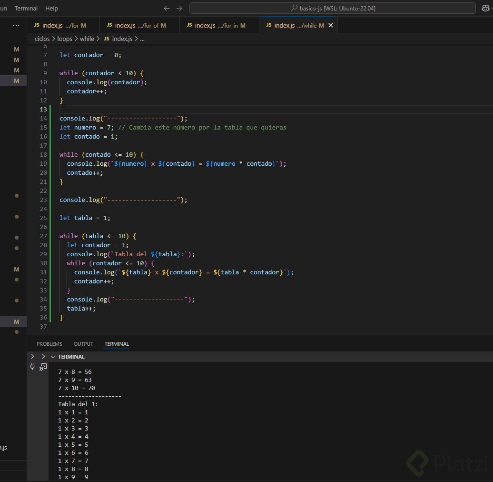Open the PROBLEMS panel tab
The height and width of the screenshot is (482, 493).
(x=49, y=344)
